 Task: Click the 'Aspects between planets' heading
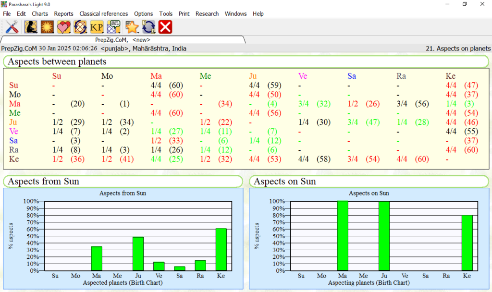coord(57,61)
